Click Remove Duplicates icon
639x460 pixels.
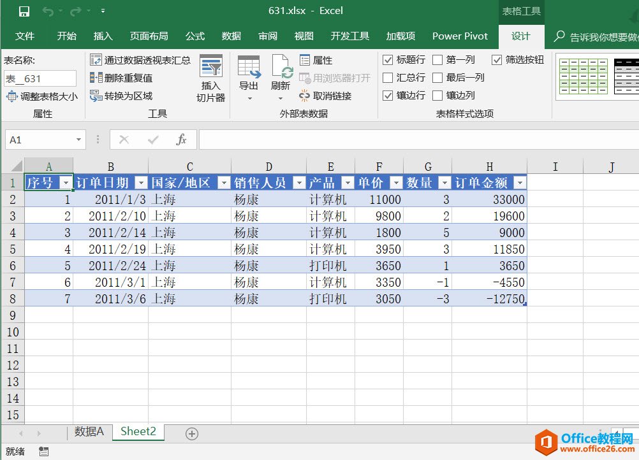[96, 78]
